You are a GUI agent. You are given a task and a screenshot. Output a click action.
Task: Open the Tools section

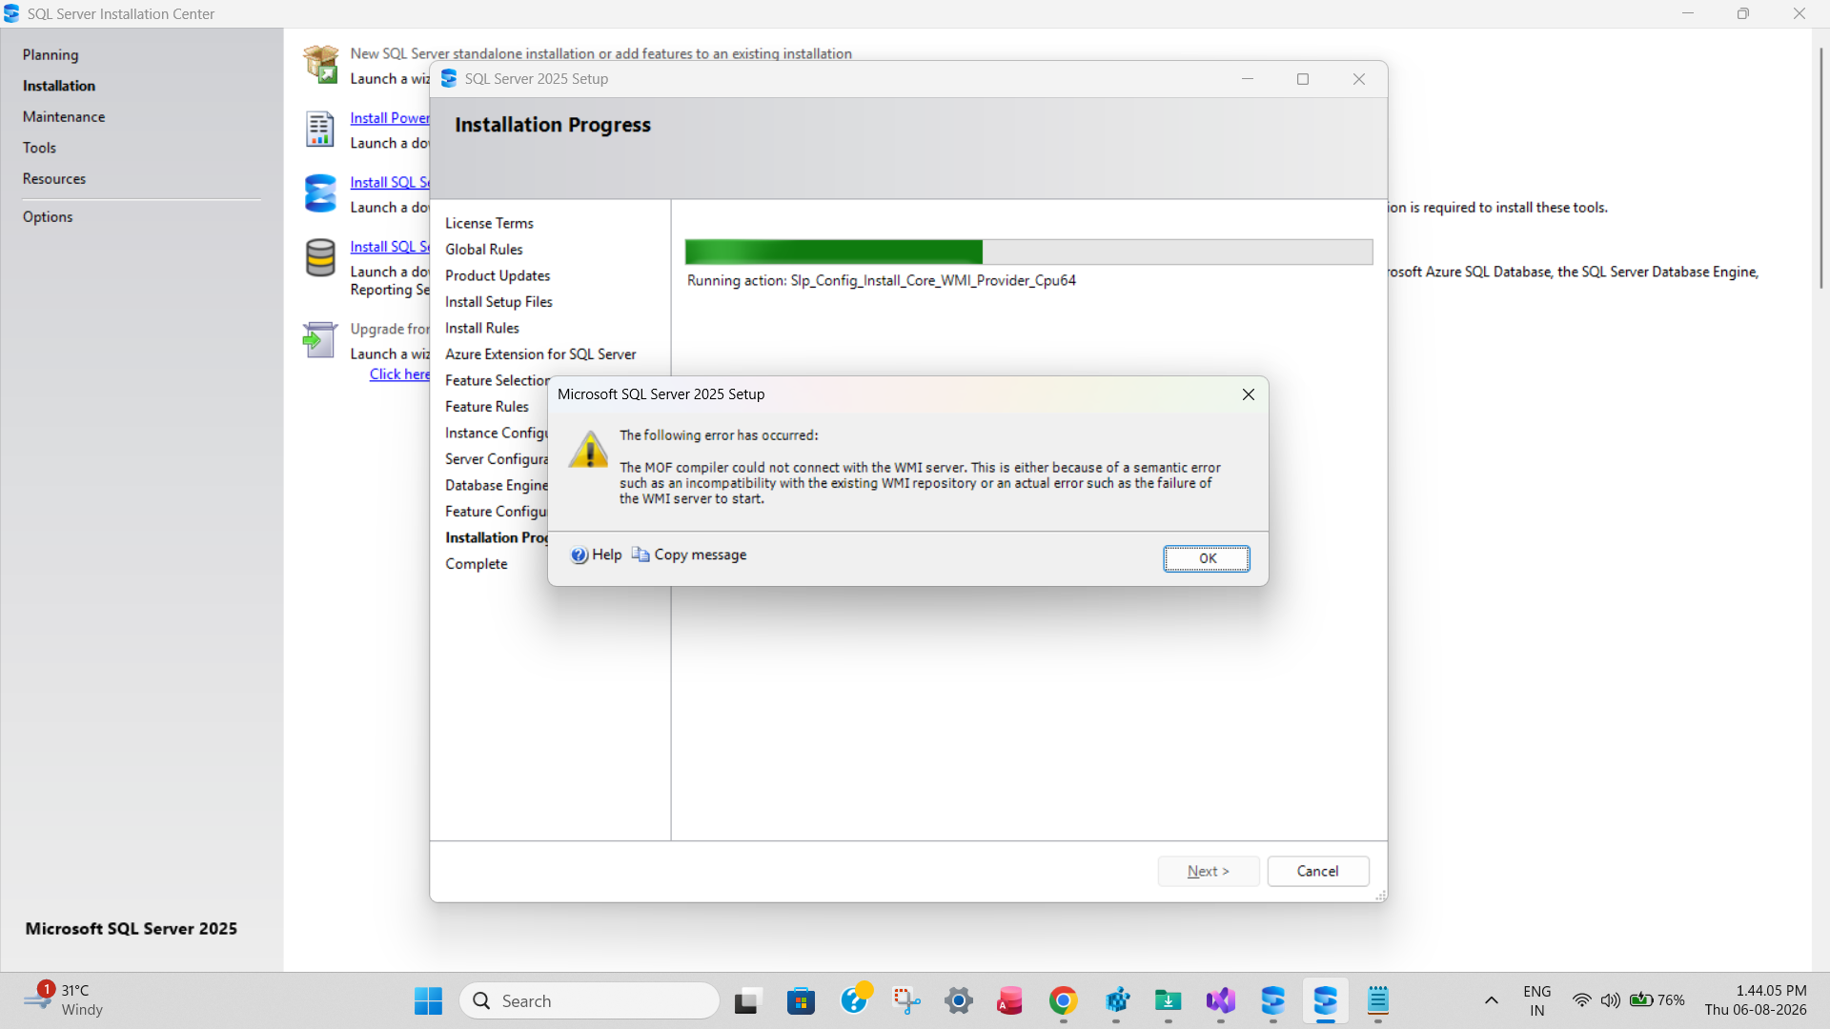(x=39, y=148)
